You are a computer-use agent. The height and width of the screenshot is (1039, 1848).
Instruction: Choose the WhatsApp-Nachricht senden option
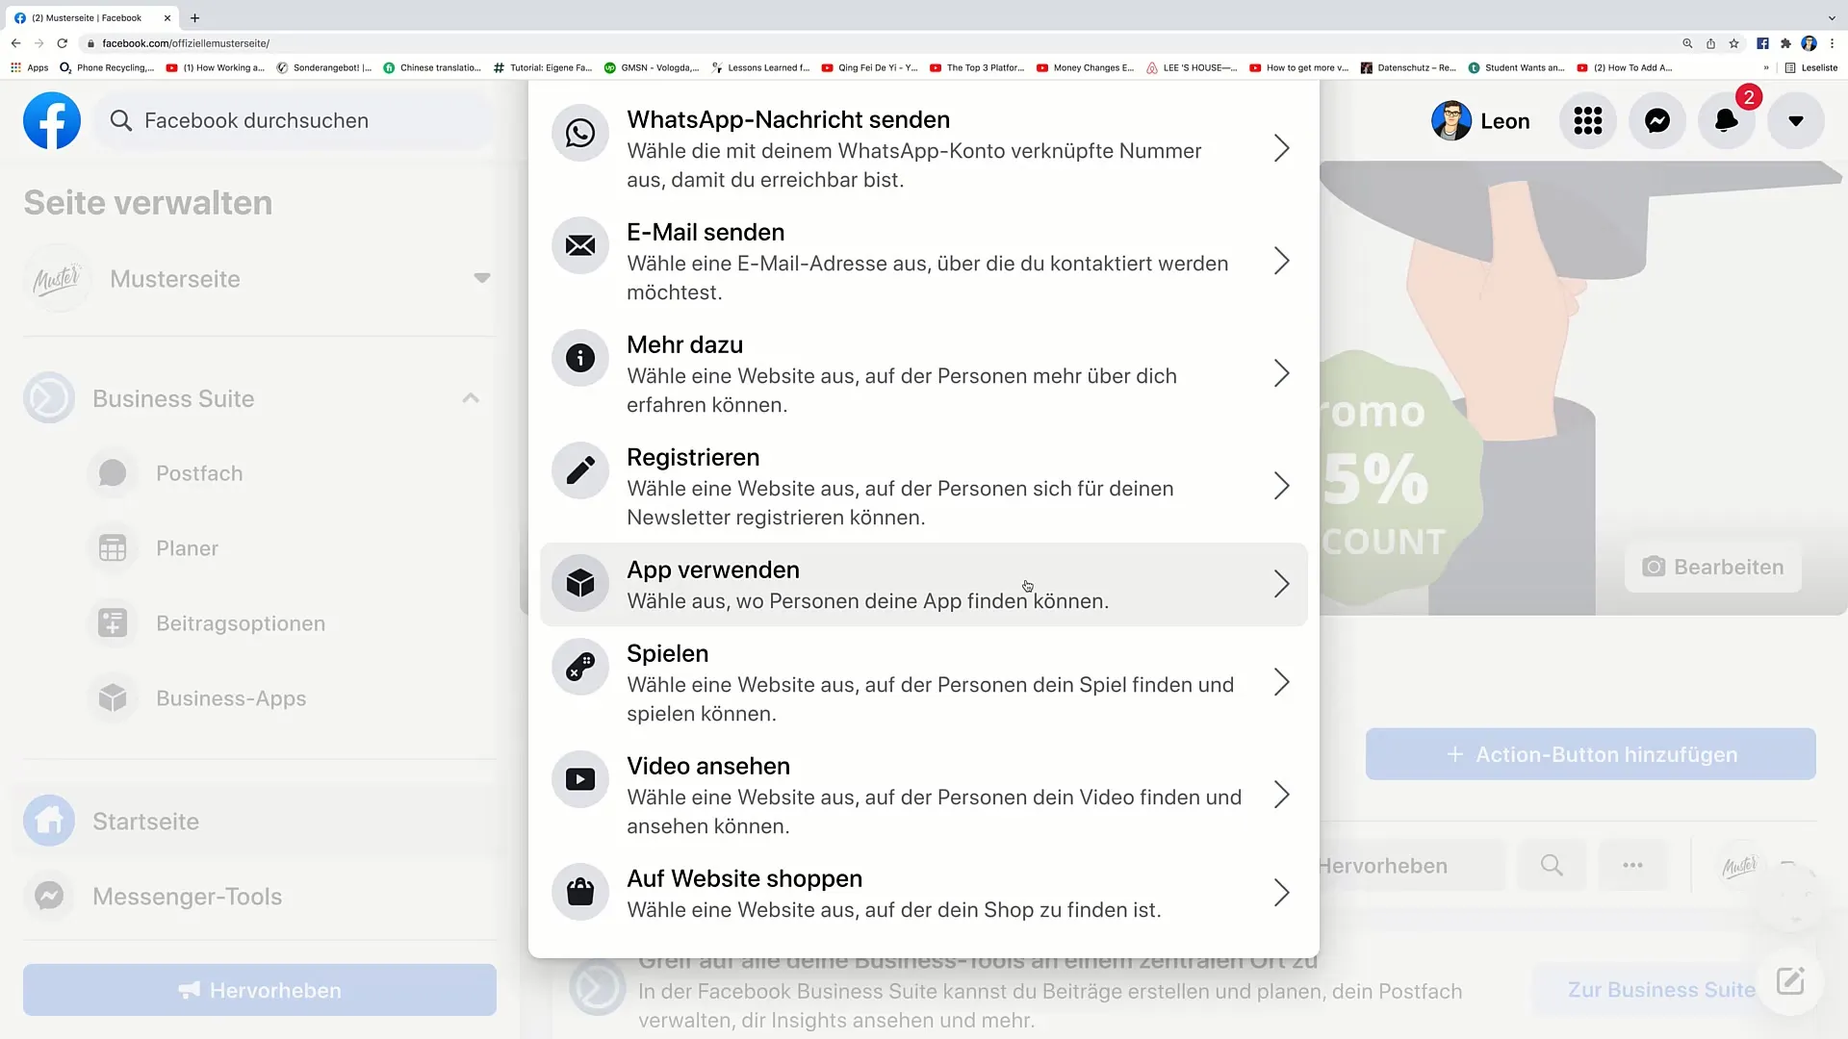[x=923, y=148]
